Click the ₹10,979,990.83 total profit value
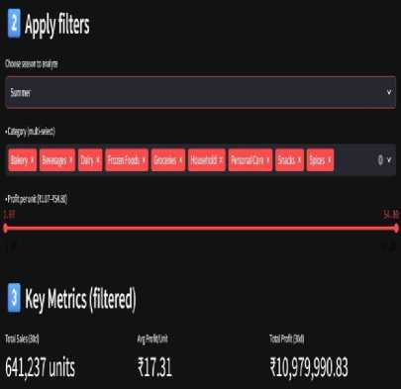Viewport: 401px width, 389px height. [309, 367]
